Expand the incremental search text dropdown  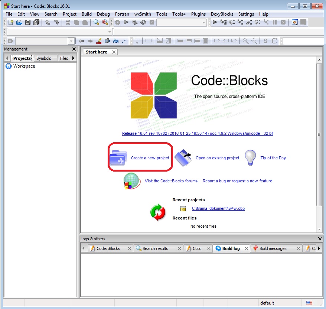pos(71,41)
